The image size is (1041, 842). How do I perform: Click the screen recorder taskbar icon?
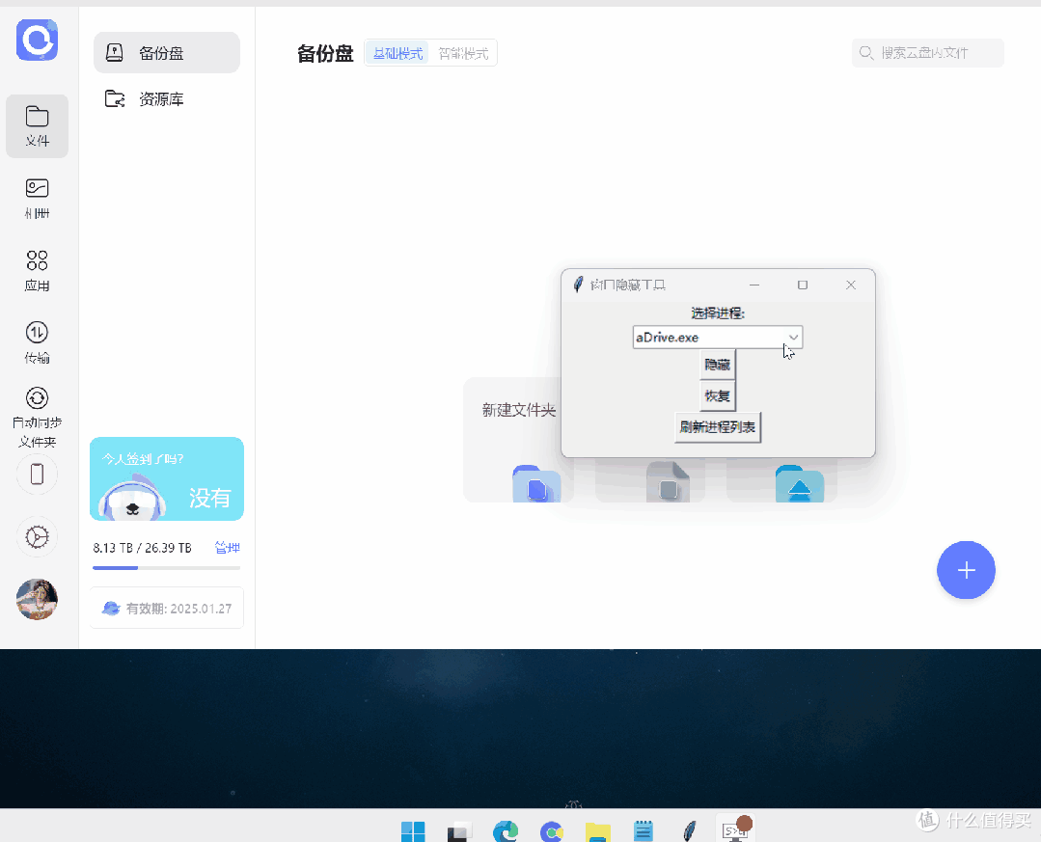(736, 829)
